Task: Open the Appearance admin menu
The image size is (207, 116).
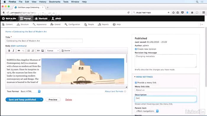Action: pyautogui.click(x=40, y=24)
